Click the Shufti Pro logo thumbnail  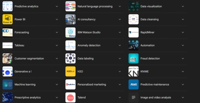(70, 84)
